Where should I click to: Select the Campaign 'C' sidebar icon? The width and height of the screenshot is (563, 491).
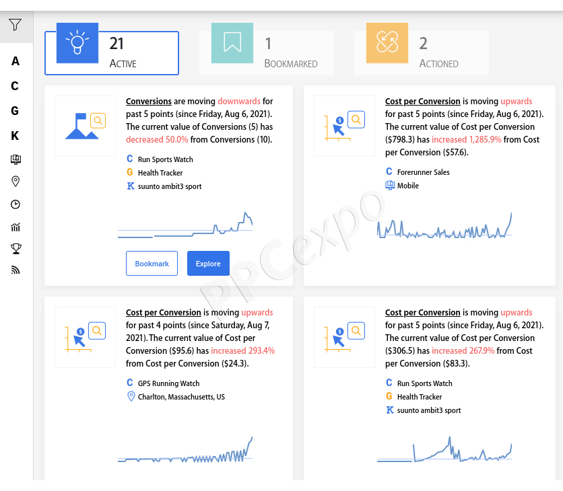[x=15, y=86]
